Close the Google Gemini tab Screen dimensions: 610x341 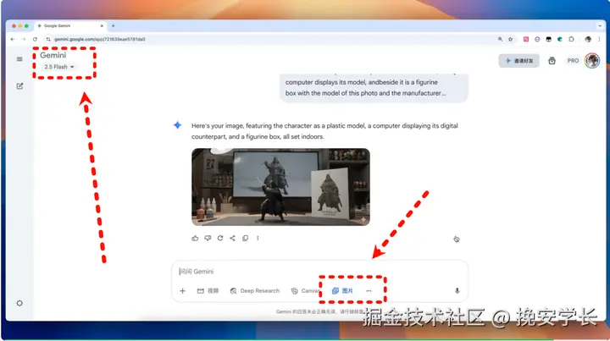pos(102,26)
